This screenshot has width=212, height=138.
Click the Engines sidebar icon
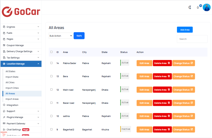click(x=4, y=27)
